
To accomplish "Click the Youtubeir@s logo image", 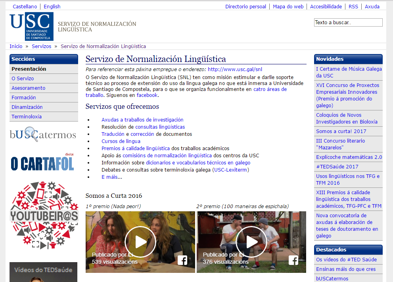I will pyautogui.click(x=44, y=215).
